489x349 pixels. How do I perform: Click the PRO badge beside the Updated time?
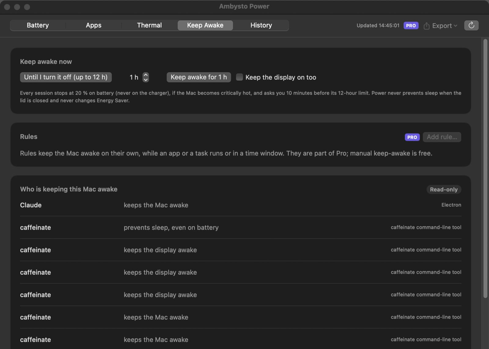(411, 26)
